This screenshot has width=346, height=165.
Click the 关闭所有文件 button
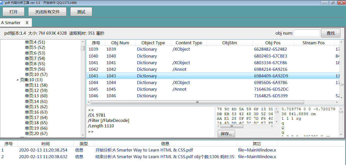(47, 12)
